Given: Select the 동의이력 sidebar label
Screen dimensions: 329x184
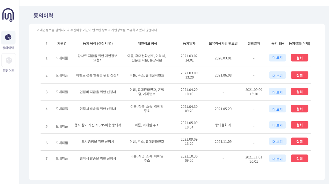Looking at the screenshot, I should (8, 48).
